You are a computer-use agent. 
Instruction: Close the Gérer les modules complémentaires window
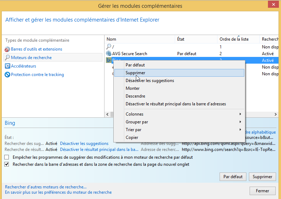273,4
